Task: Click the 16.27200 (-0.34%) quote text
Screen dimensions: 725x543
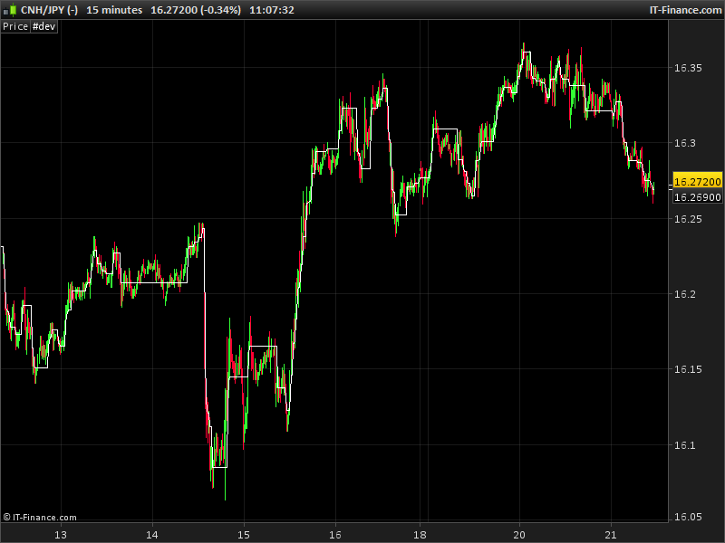Action: coord(196,10)
